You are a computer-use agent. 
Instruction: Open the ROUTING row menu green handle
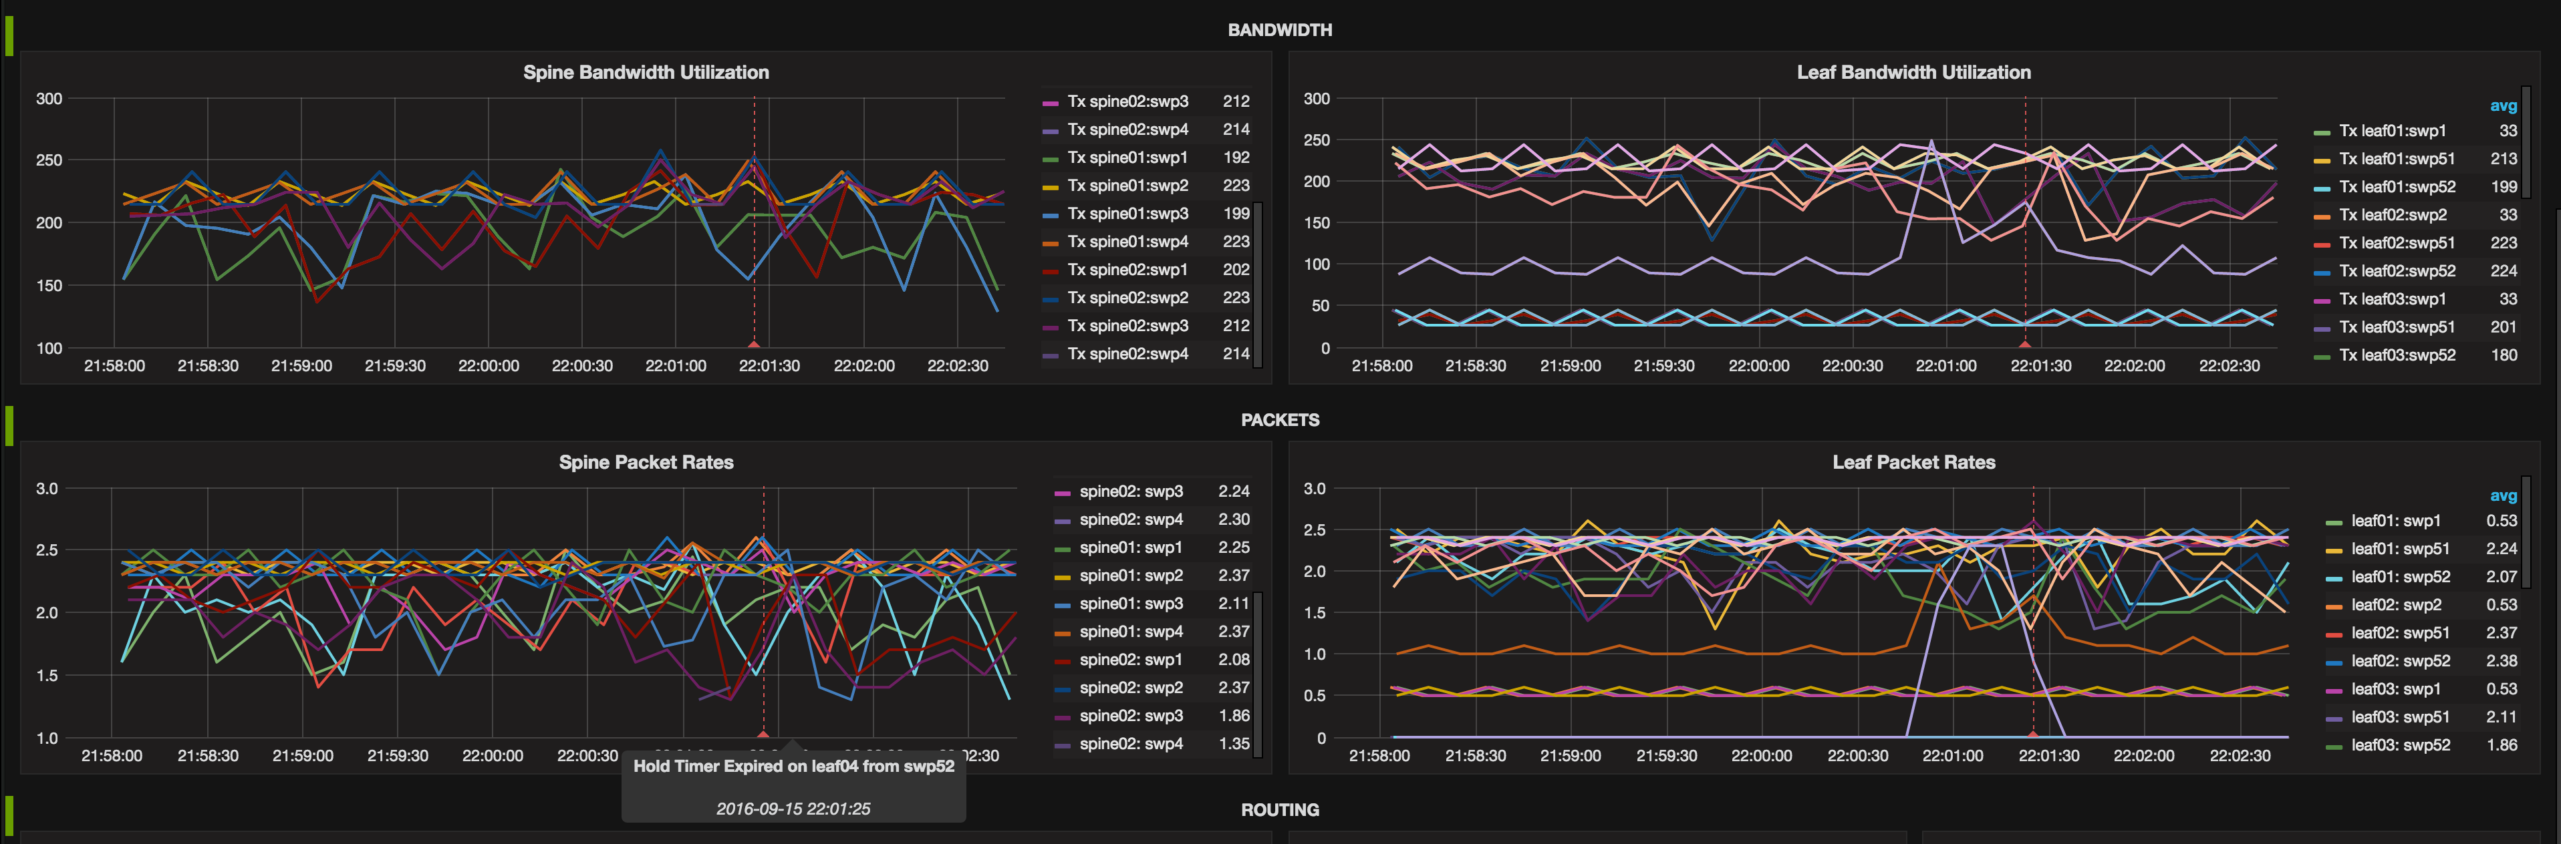coord(9,816)
